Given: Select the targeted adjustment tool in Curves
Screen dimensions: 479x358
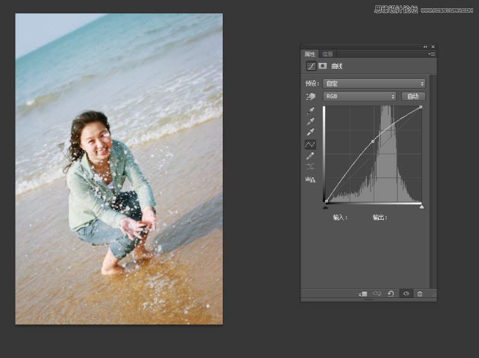Looking at the screenshot, I should point(311,96).
